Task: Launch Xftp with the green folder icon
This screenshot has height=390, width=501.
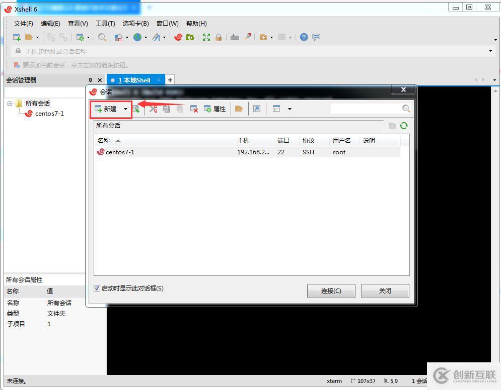Action: pyautogui.click(x=190, y=37)
